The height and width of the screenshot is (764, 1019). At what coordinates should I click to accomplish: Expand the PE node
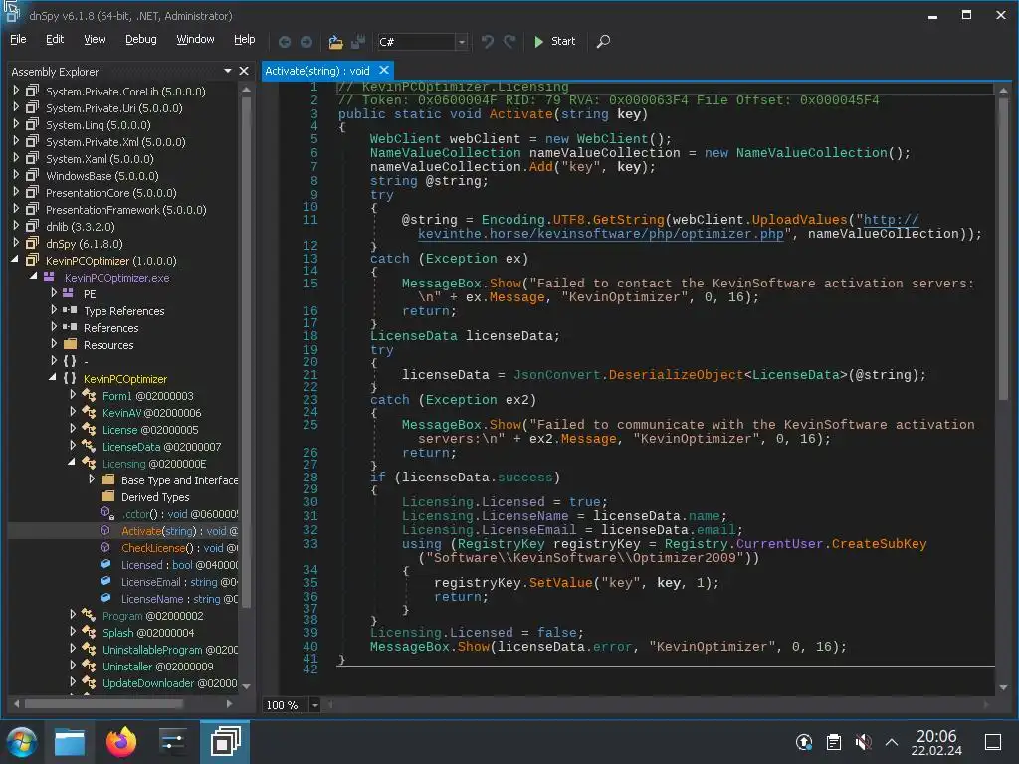point(54,293)
